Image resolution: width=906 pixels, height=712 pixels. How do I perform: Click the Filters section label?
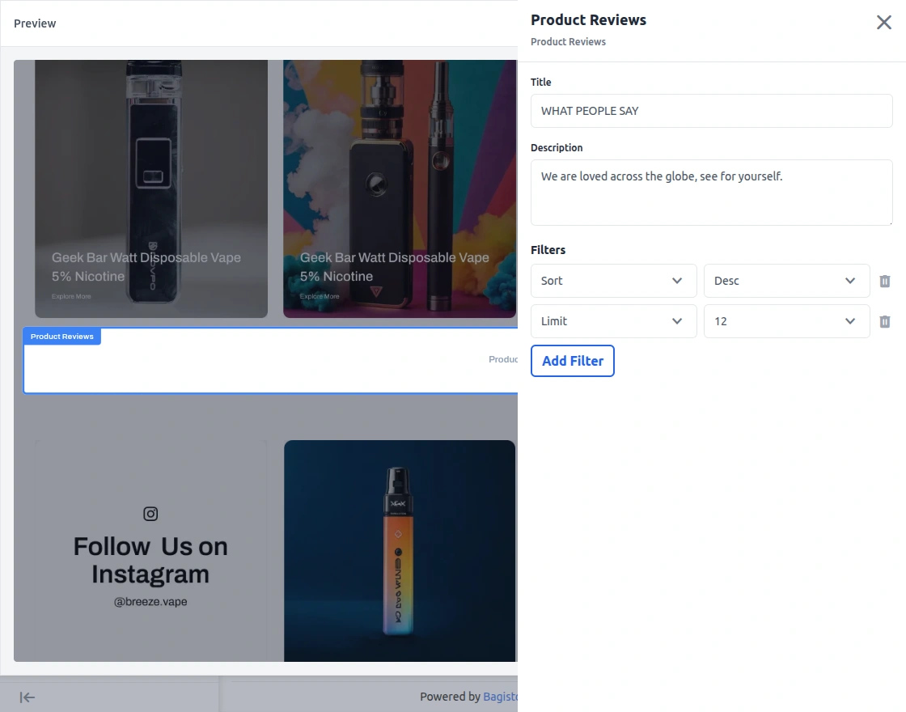pos(548,250)
